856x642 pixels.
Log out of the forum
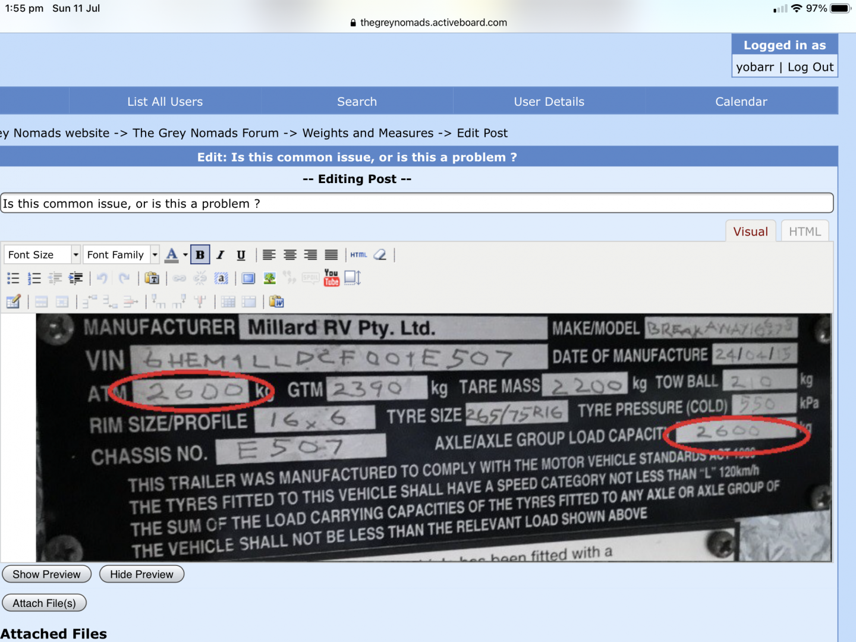(810, 67)
